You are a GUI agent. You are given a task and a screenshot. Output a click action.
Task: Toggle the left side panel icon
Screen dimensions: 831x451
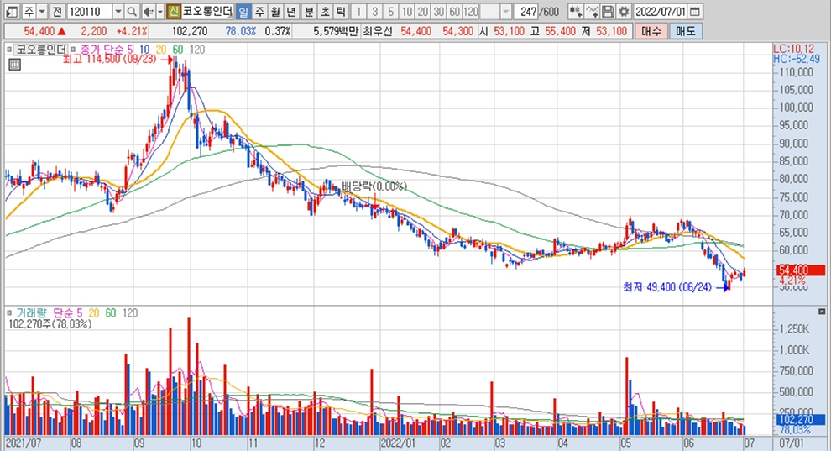pyautogui.click(x=12, y=11)
